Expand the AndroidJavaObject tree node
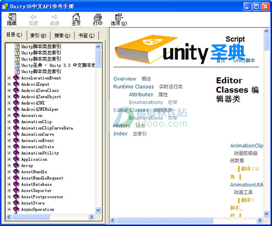 9,97
